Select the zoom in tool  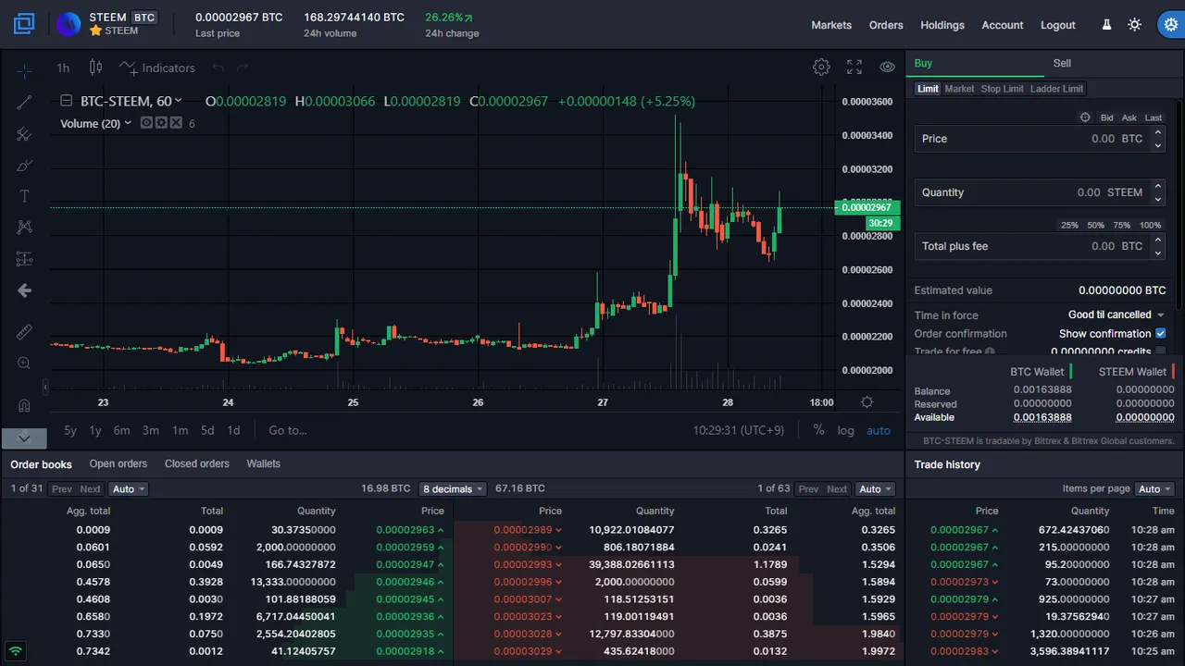24,364
